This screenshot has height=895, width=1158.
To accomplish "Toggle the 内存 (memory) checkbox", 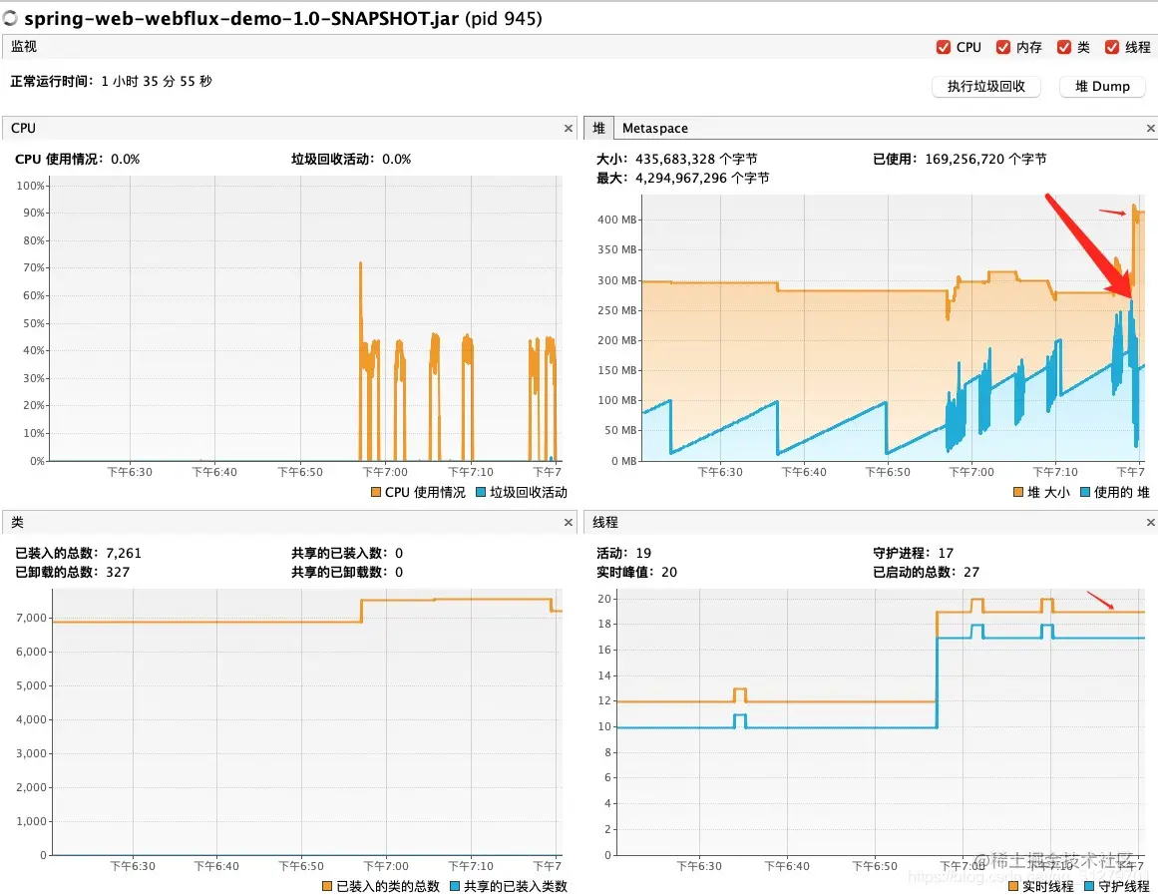I will 1003,47.
